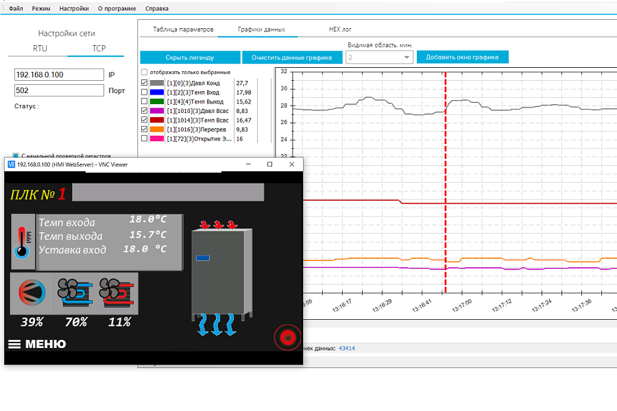The image size is (617, 411).
Task: Open the МЕНЮ hamburger menu
Action: [x=38, y=344]
